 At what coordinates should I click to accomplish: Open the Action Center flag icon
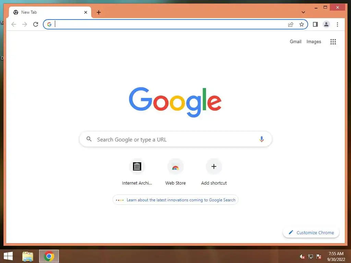tap(319, 256)
